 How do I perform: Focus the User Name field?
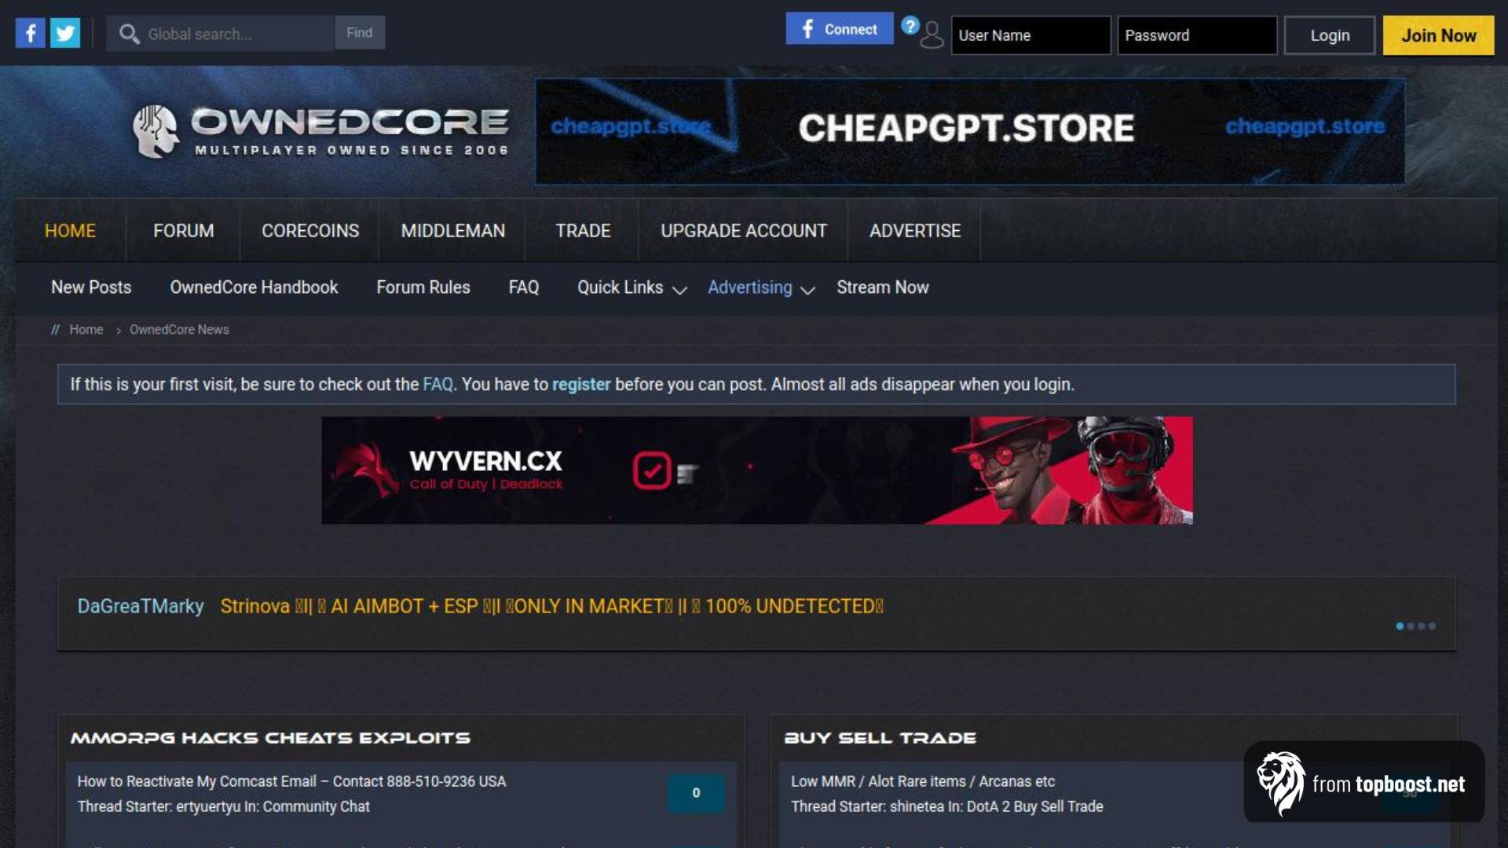click(x=1030, y=35)
